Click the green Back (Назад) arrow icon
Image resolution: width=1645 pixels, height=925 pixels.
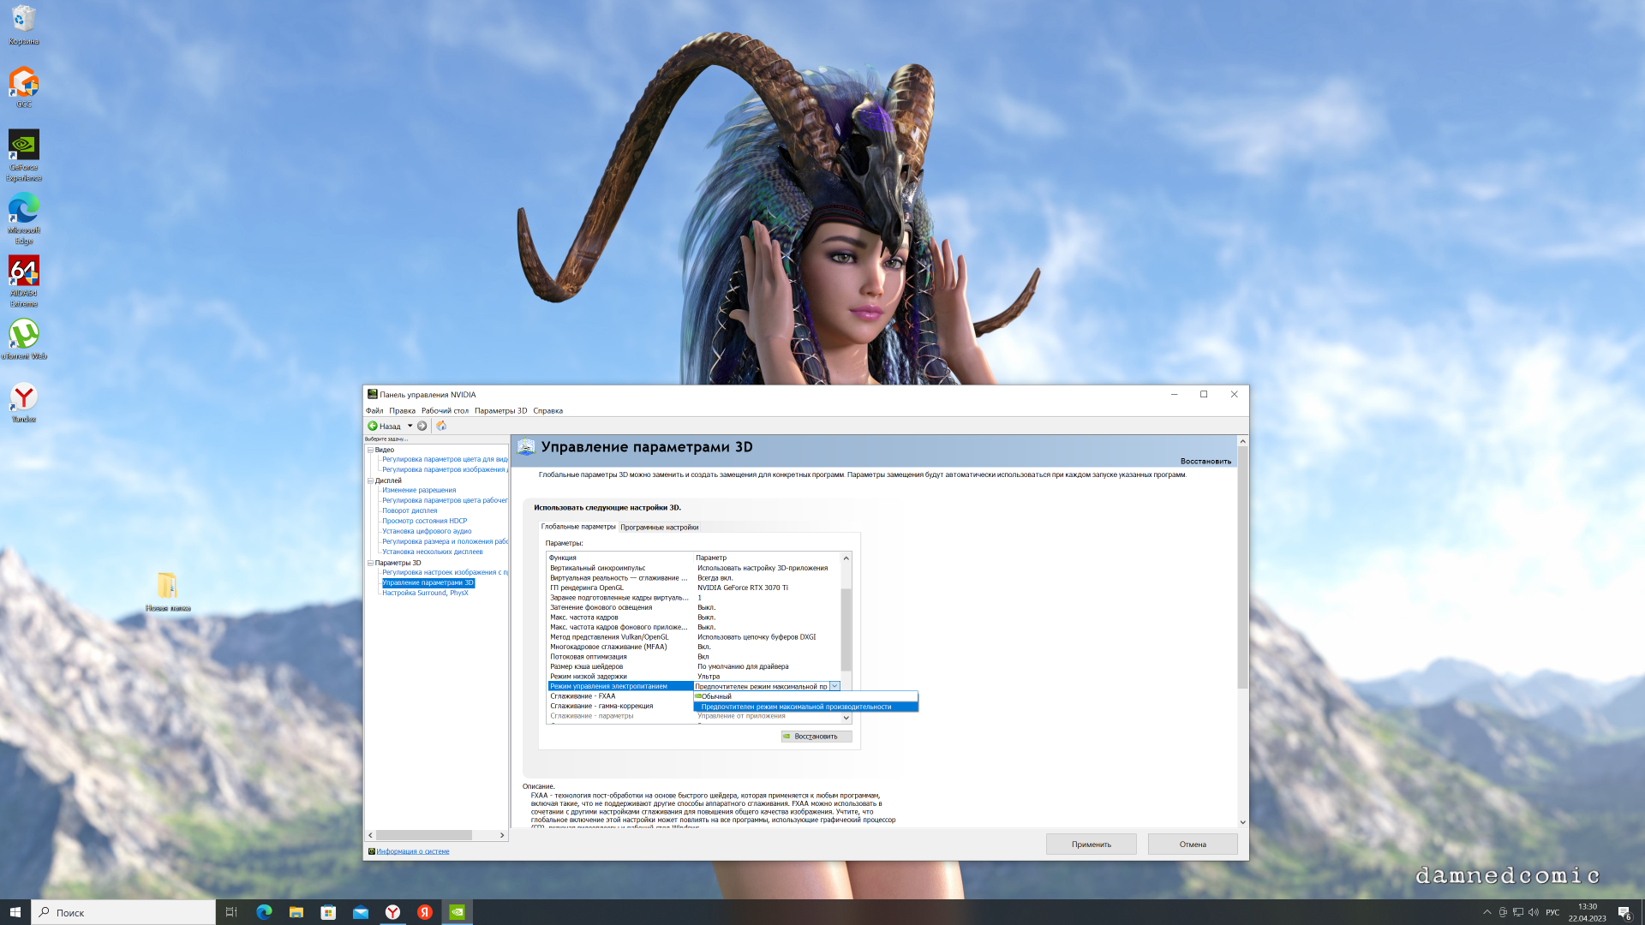click(373, 426)
